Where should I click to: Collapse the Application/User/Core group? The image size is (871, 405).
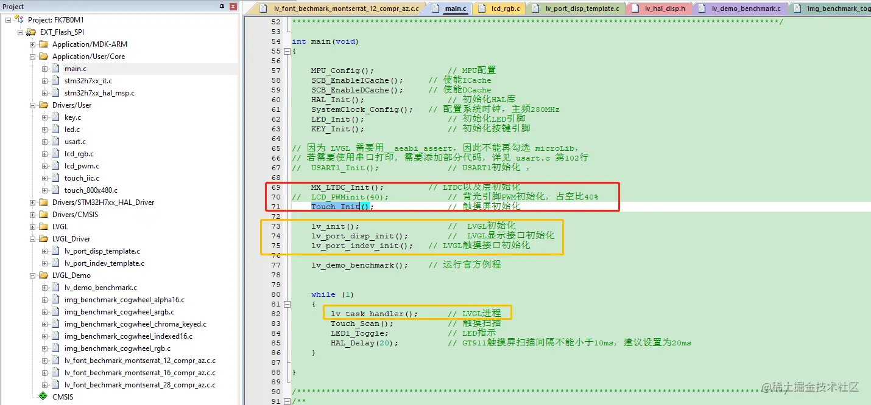(32, 56)
